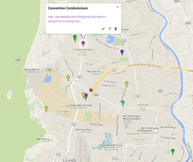Select the cyan marker above Si Phum moat
This screenshot has height=162, width=193.
(123, 103)
